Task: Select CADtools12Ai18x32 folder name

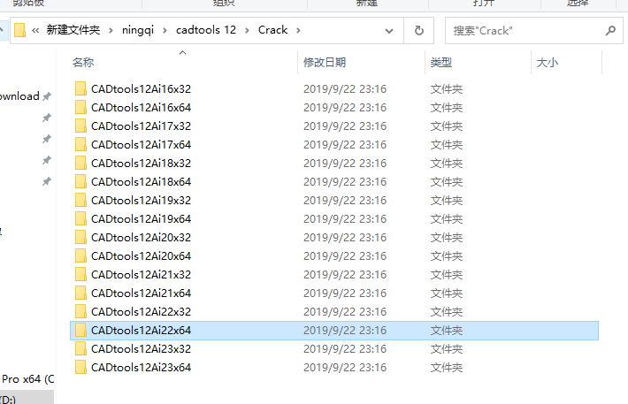Action: pyautogui.click(x=141, y=164)
